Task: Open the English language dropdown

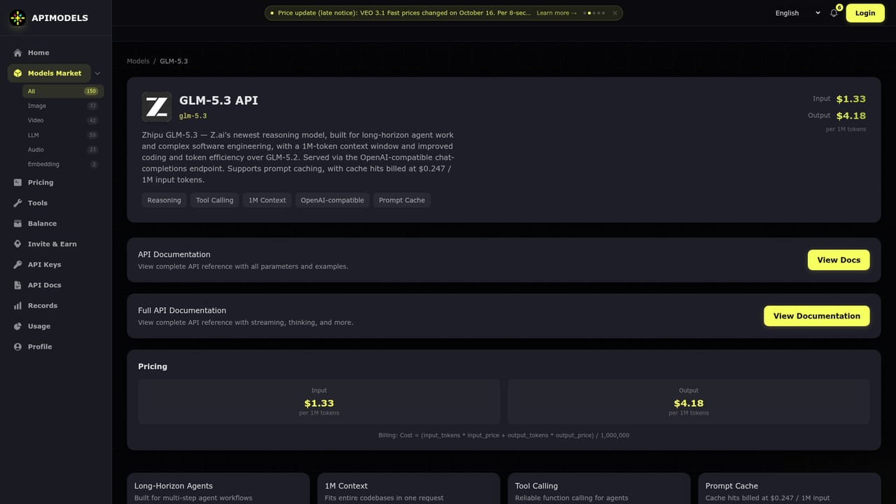Action: tap(798, 13)
